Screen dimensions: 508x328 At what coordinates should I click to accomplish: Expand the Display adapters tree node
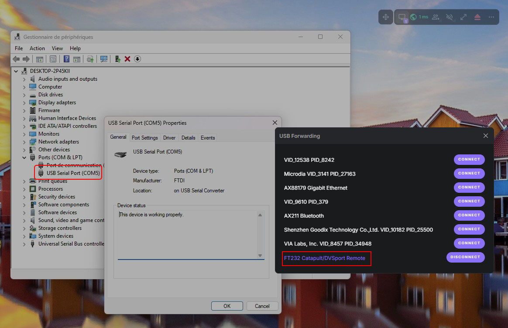(24, 102)
